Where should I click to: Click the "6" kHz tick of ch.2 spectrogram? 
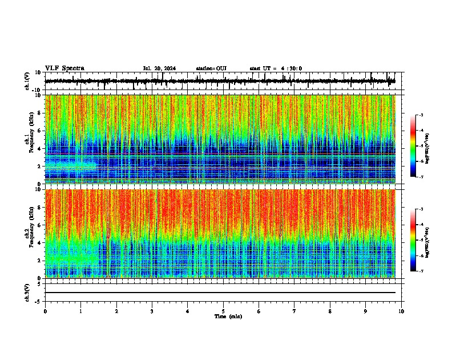39,225
